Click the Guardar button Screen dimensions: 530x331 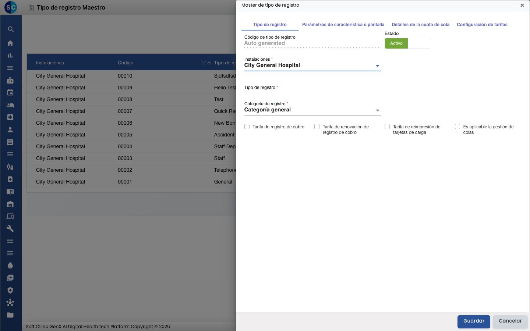tap(474, 321)
